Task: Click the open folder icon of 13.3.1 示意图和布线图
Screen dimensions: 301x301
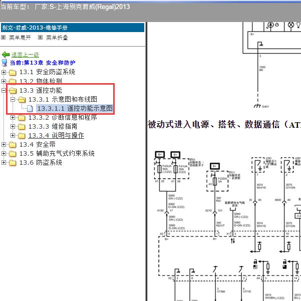Action: click(x=22, y=100)
